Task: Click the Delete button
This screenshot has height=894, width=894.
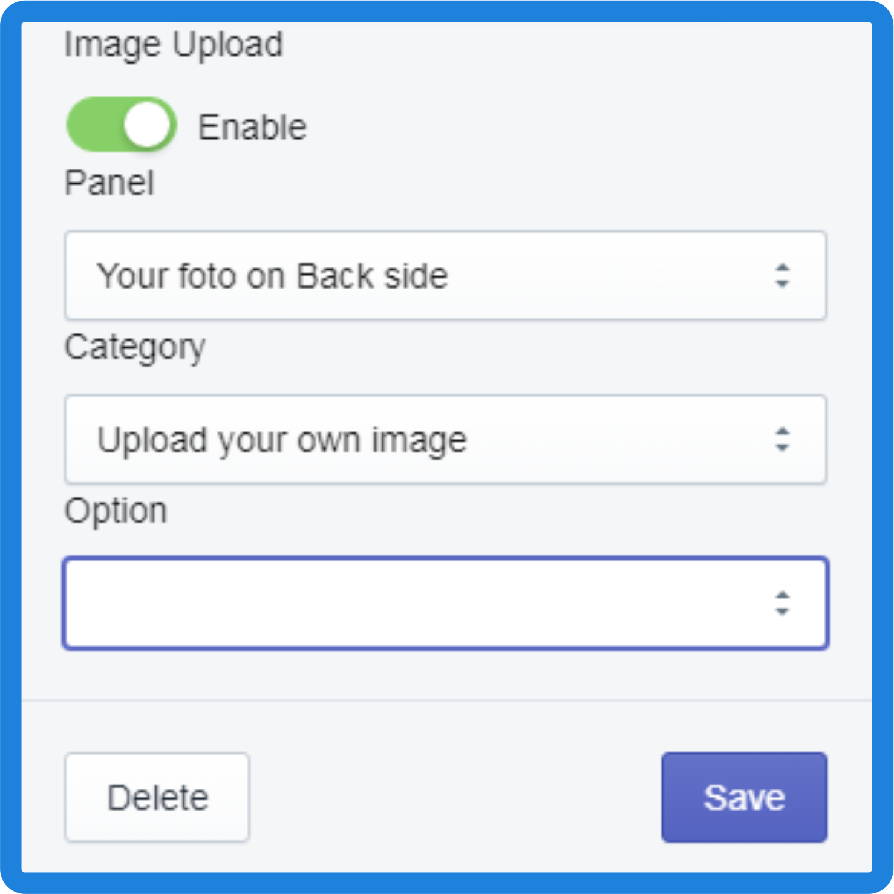Action: click(157, 797)
